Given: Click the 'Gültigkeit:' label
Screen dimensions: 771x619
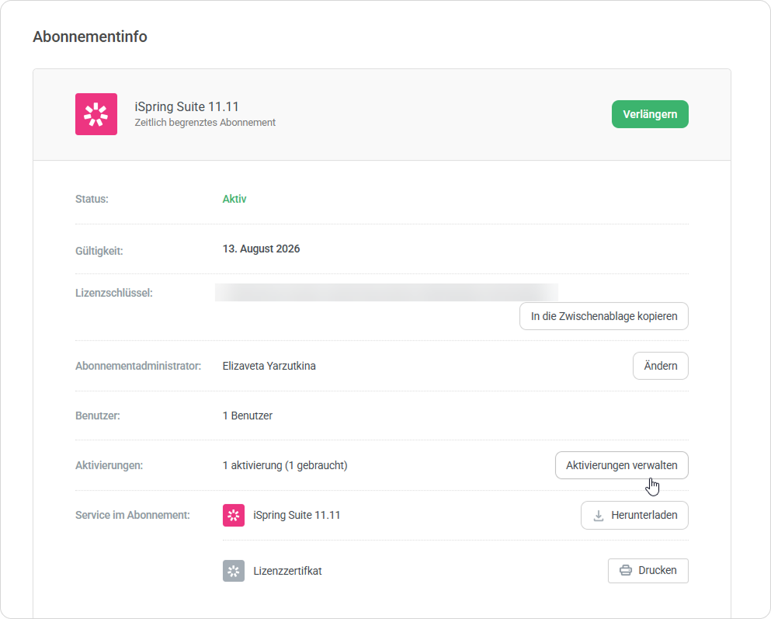Looking at the screenshot, I should coord(99,251).
